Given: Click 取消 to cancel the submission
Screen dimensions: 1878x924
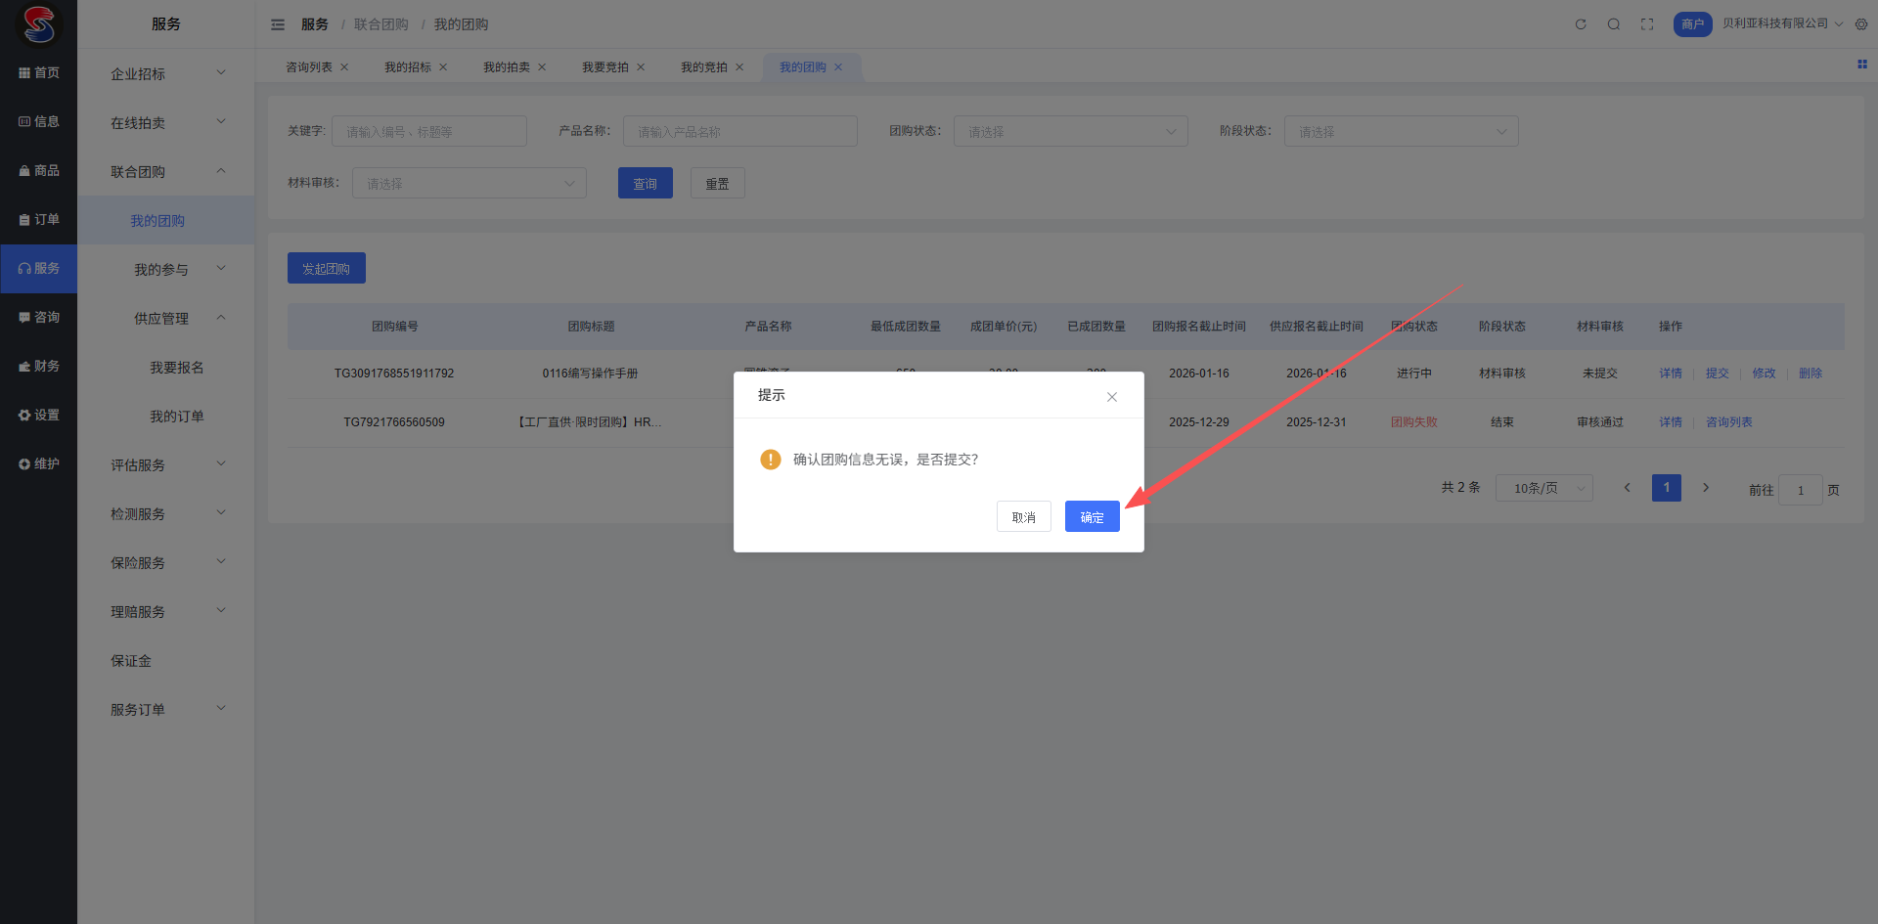Looking at the screenshot, I should pyautogui.click(x=1023, y=517).
